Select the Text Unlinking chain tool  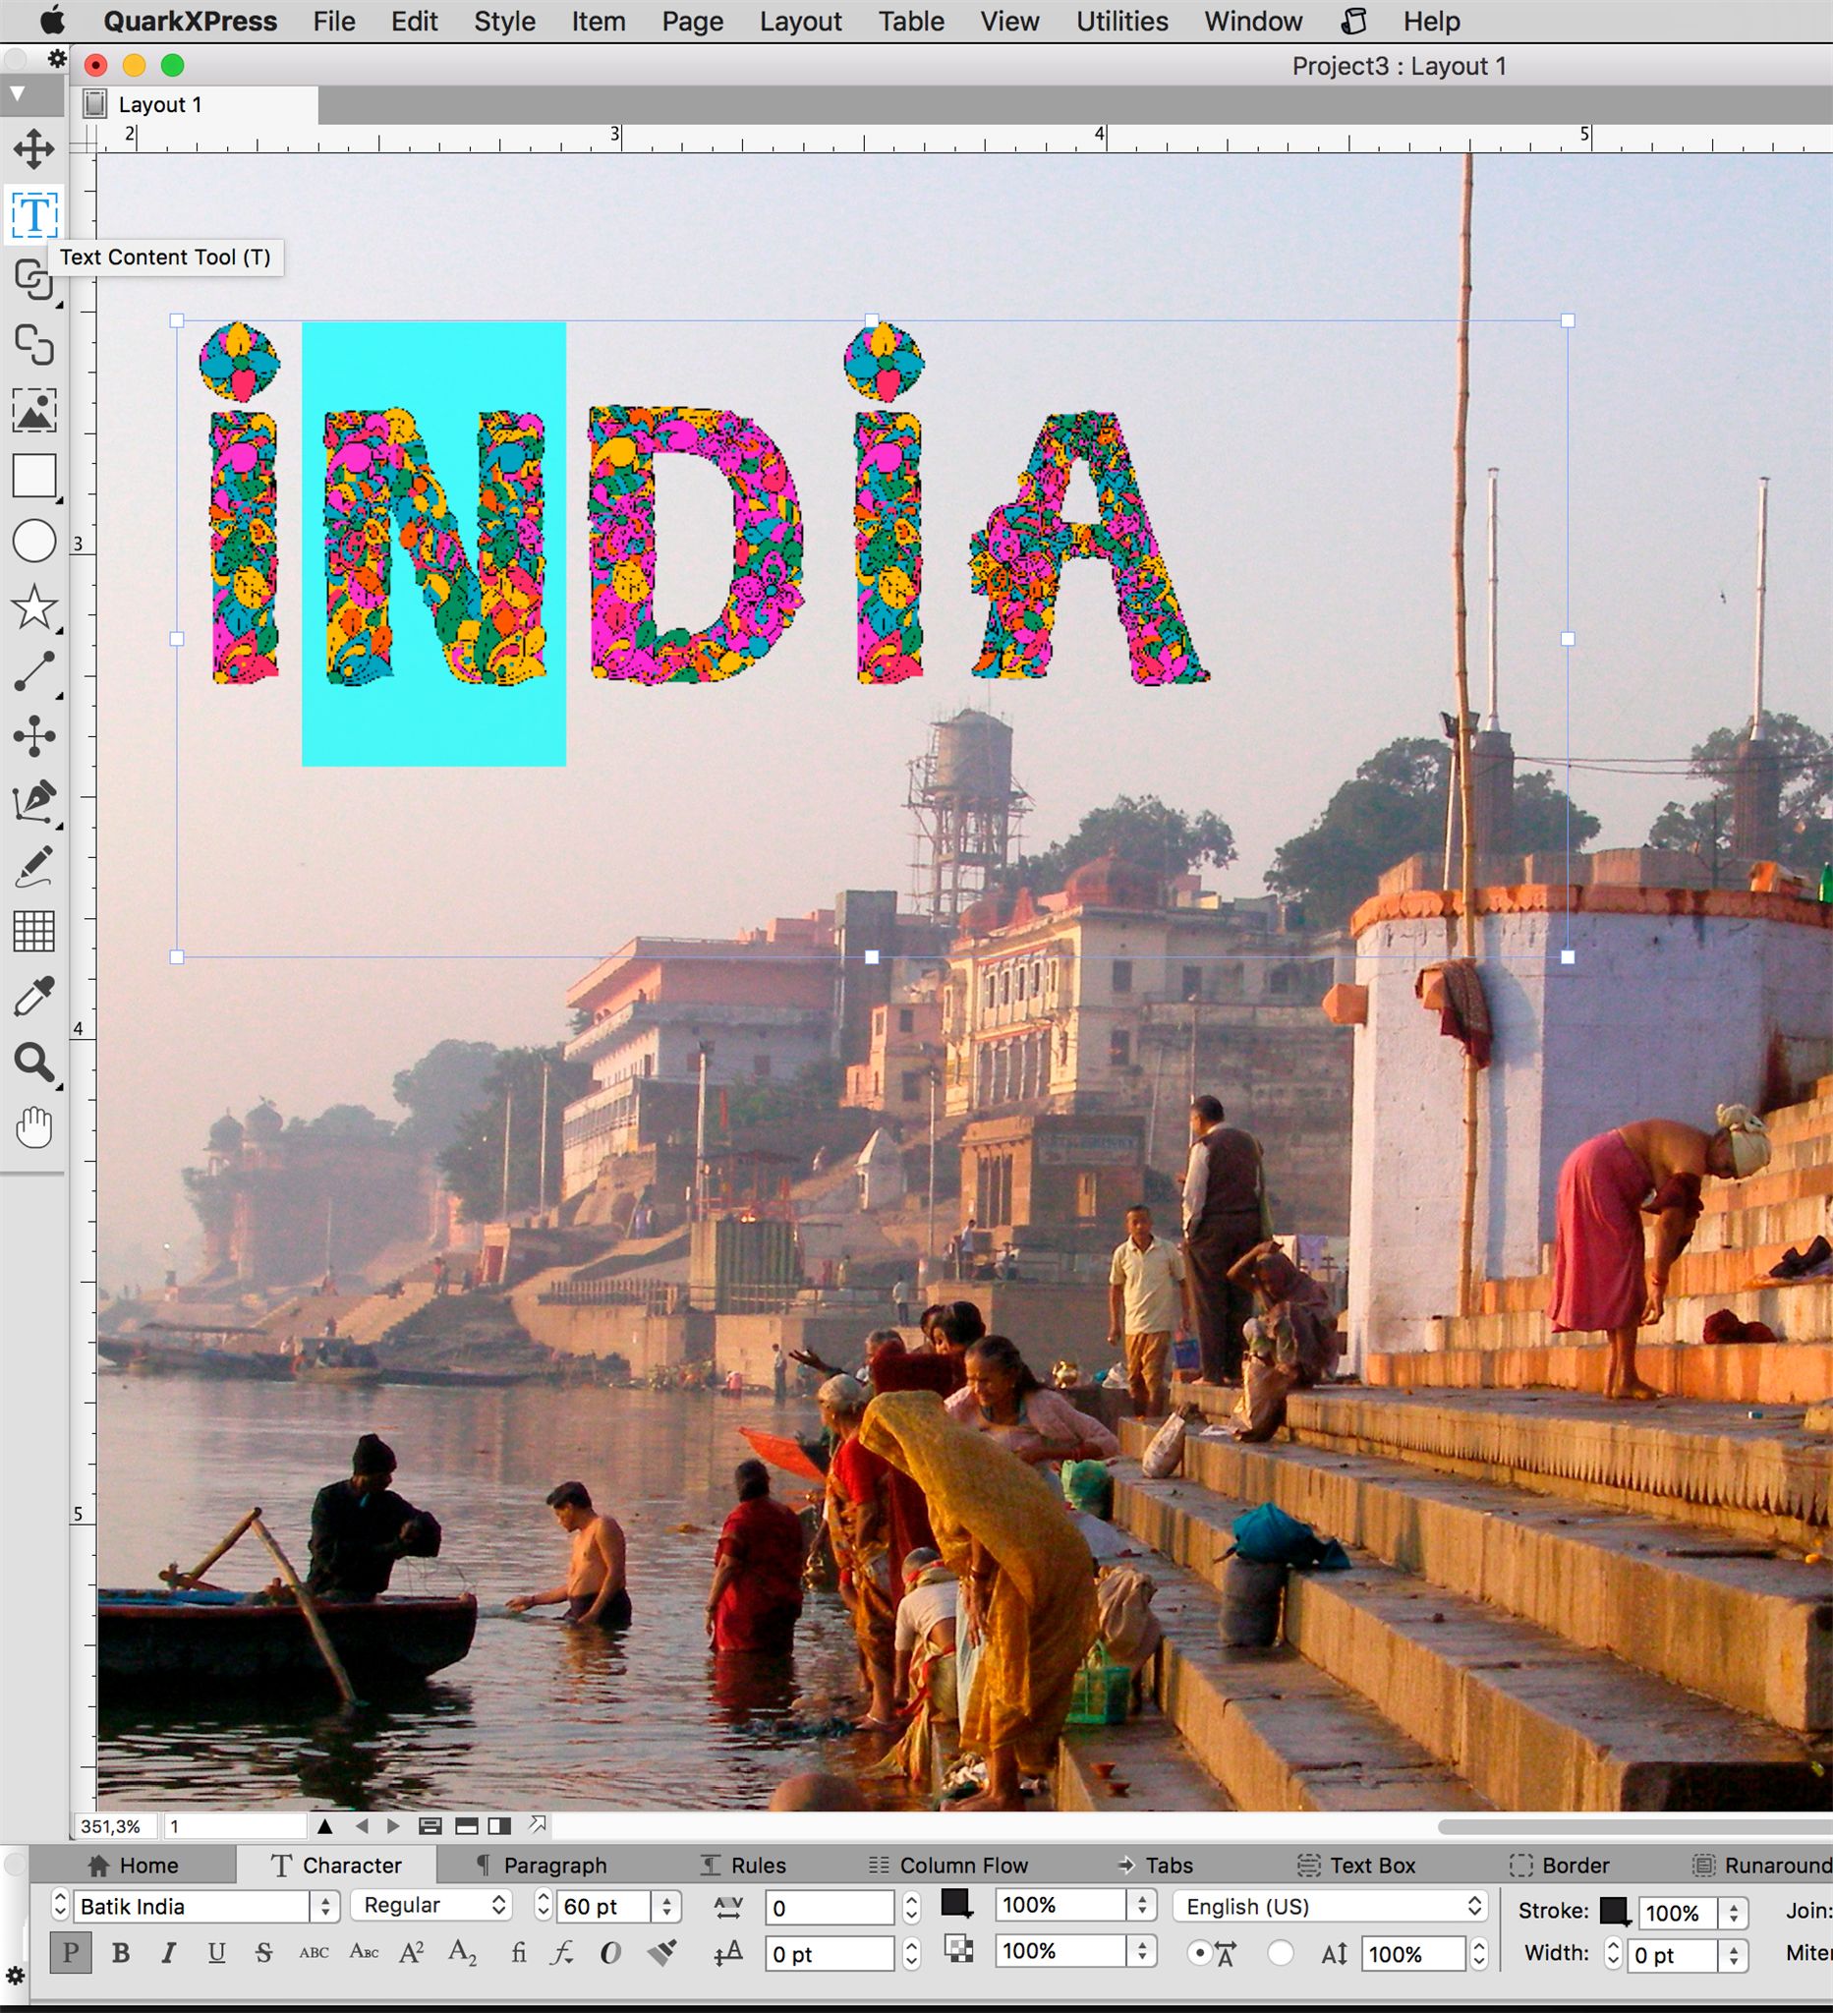click(x=34, y=345)
